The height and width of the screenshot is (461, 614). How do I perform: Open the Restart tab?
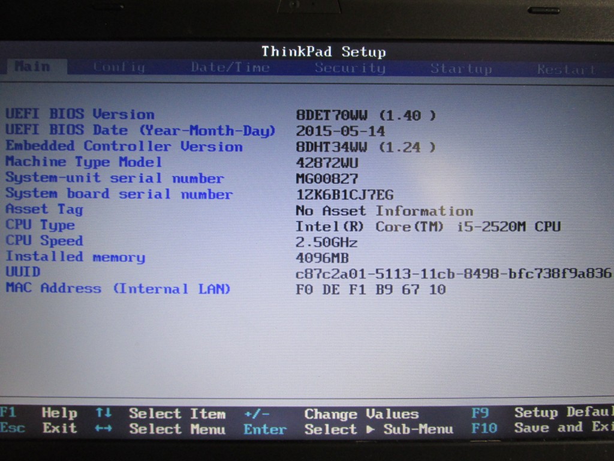567,70
